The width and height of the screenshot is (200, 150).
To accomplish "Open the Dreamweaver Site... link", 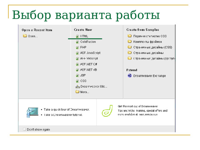I will (x=94, y=87).
